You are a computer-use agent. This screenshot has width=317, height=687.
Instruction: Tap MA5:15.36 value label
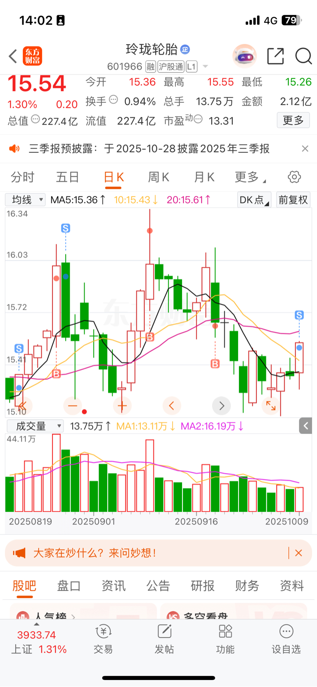78,200
